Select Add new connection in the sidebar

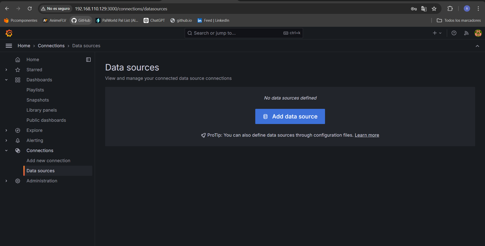click(48, 160)
